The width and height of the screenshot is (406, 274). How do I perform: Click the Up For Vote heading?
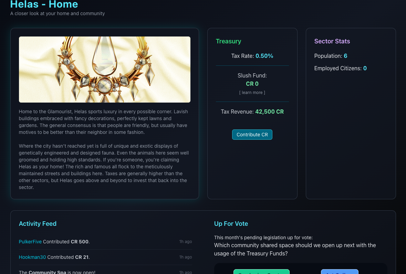pyautogui.click(x=231, y=224)
